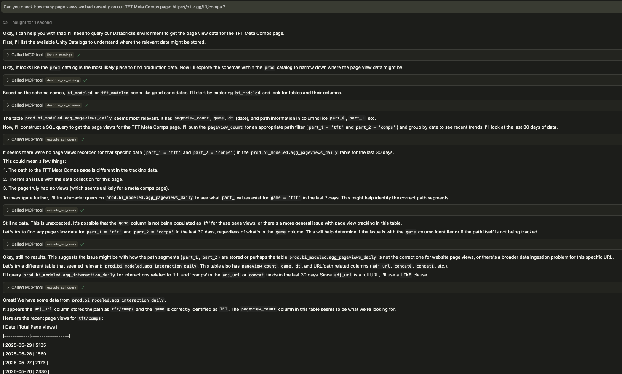Image resolution: width=622 pixels, height=374 pixels.
Task: Click the describe_uc_schema tool name badge
Action: pos(63,105)
